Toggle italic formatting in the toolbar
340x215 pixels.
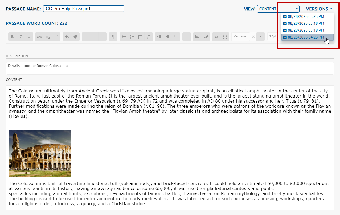tap(21, 37)
